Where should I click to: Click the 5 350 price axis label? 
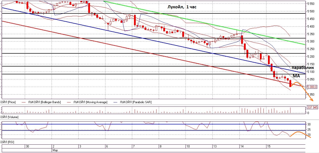pyautogui.click(x=310, y=34)
